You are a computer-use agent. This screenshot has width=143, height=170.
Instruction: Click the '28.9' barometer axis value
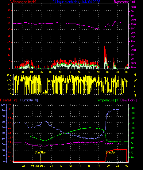tap(133, 63)
